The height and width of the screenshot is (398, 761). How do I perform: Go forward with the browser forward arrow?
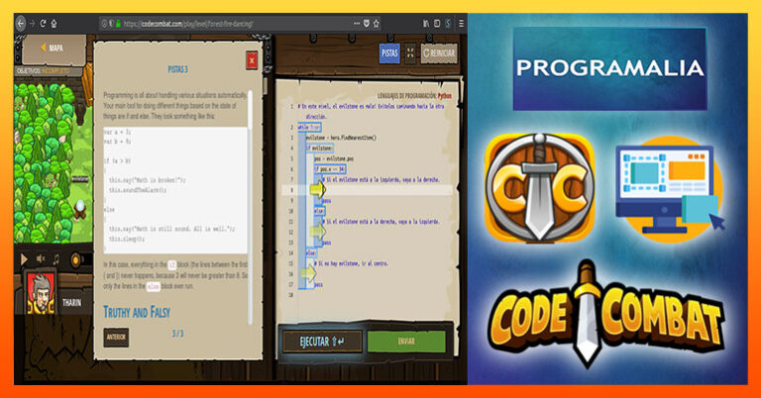32,24
